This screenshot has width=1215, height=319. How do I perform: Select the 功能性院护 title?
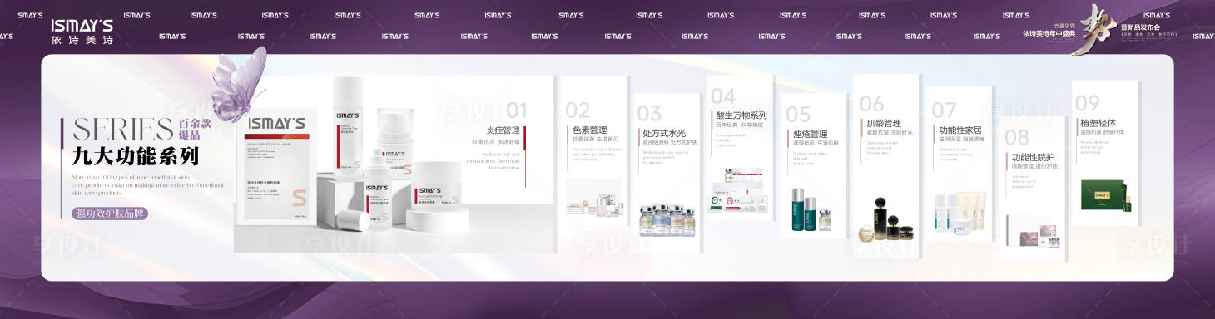1033,157
